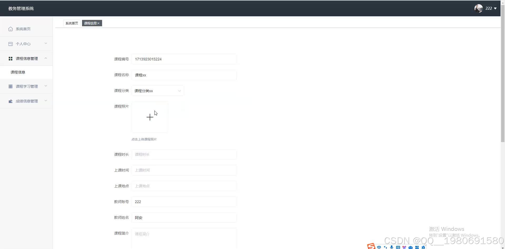Open the 222 user dropdown arrow

495,8
